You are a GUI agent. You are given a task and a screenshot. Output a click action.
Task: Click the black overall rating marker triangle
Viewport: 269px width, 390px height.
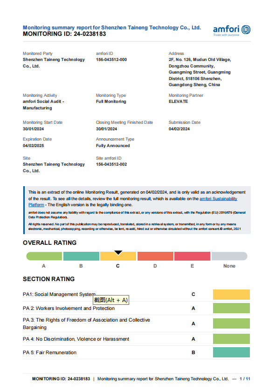(118, 252)
